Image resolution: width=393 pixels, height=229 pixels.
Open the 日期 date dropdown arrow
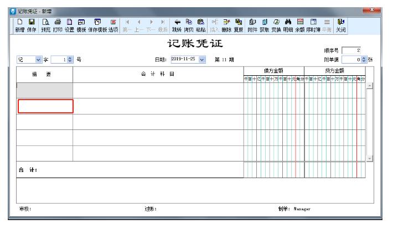[202, 60]
